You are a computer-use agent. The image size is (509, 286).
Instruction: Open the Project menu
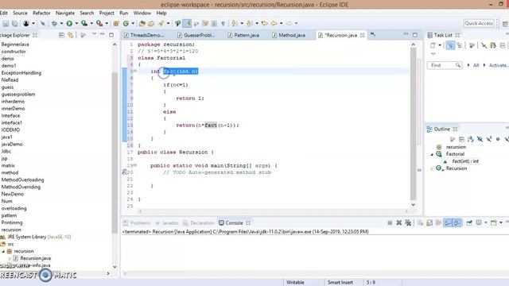pyautogui.click(x=107, y=13)
